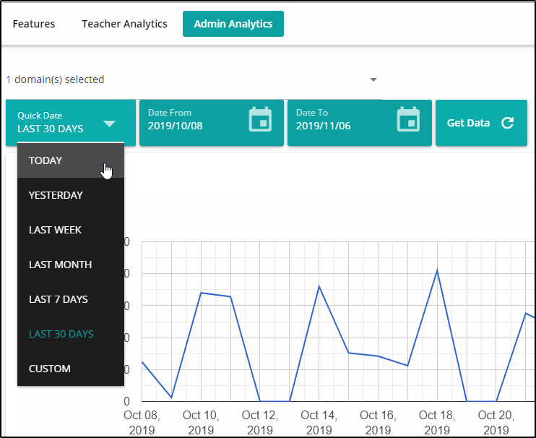The width and height of the screenshot is (536, 438).
Task: Select the Admin Analytics tab
Action: click(x=233, y=24)
